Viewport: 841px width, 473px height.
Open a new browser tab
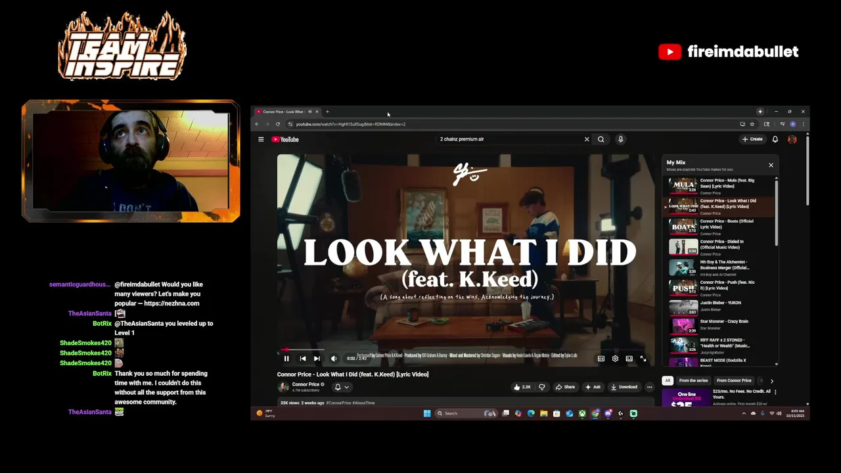(327, 112)
